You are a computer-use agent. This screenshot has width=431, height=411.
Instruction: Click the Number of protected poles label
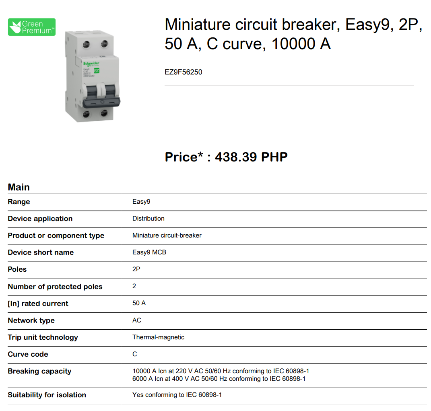[x=55, y=287]
